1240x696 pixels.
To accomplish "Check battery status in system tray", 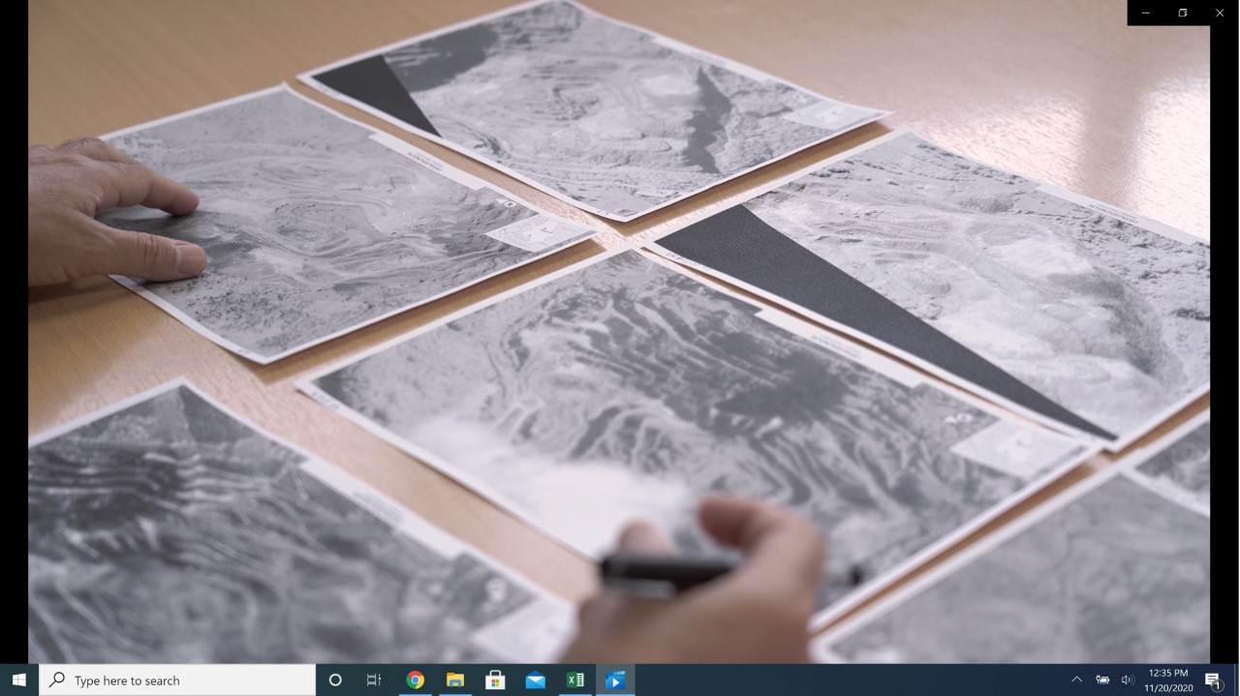I will [1102, 681].
